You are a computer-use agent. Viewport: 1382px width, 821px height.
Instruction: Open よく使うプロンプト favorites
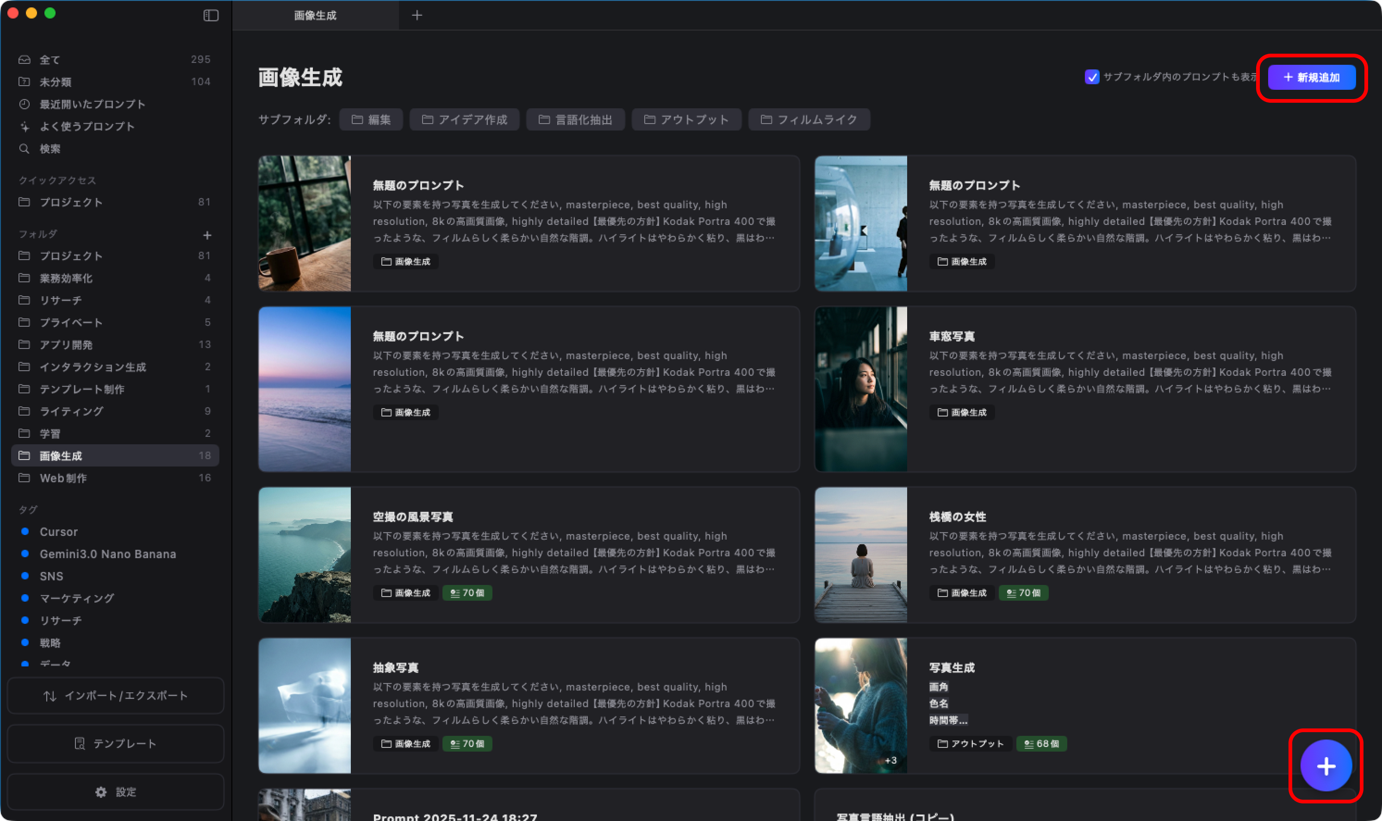click(x=115, y=126)
